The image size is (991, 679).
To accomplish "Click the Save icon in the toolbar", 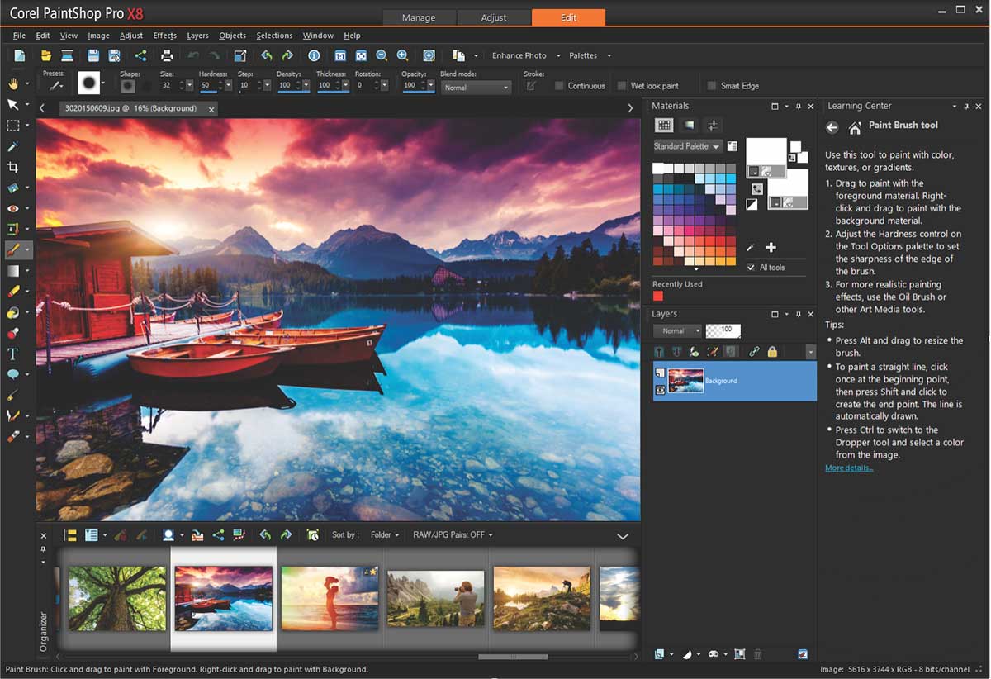I will 93,55.
